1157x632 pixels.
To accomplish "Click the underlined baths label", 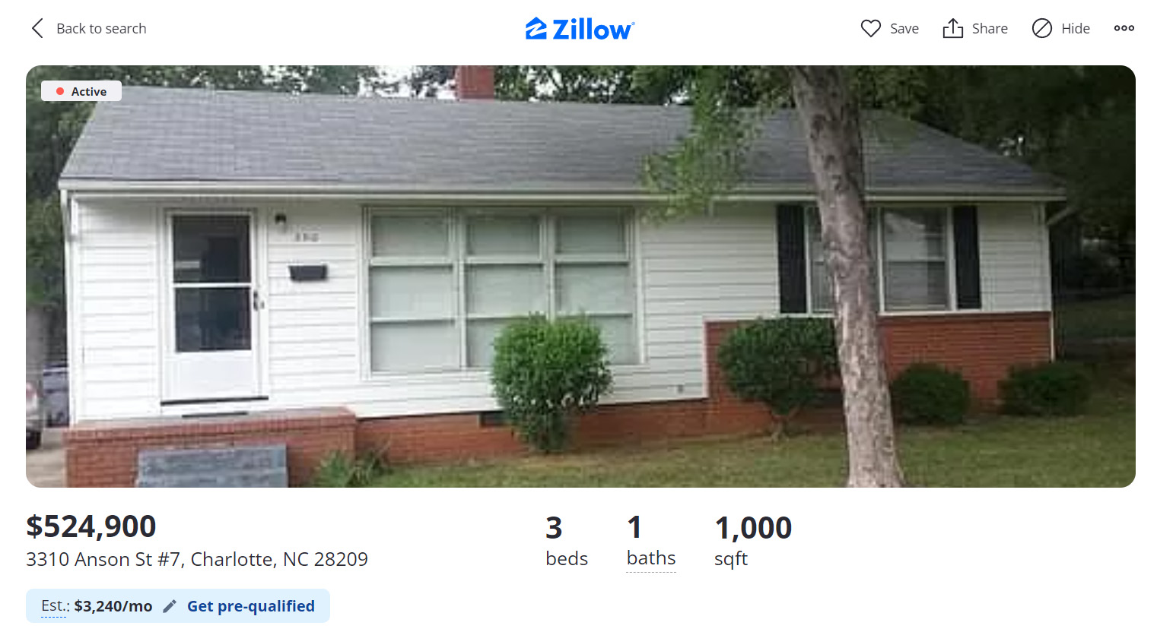I will coord(651,558).
